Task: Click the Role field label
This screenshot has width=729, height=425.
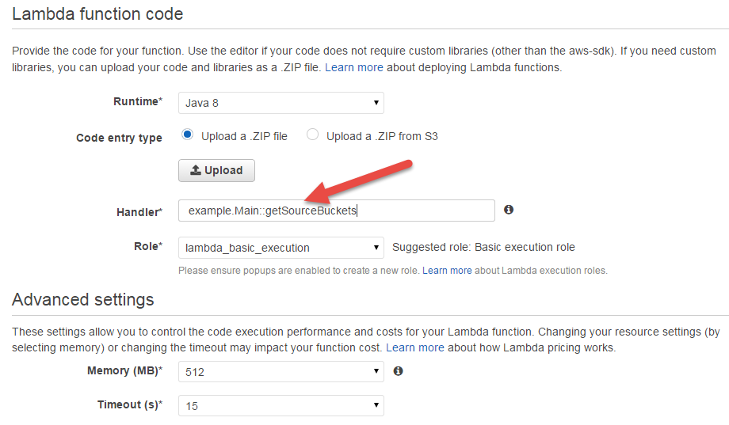Action: [x=148, y=246]
